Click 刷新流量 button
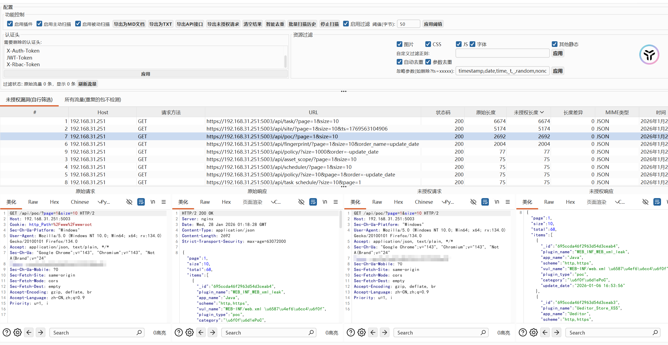The width and height of the screenshot is (668, 345). pyautogui.click(x=87, y=84)
